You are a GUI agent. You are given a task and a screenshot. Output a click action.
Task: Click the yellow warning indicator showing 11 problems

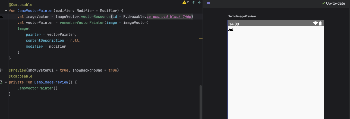(186, 2)
